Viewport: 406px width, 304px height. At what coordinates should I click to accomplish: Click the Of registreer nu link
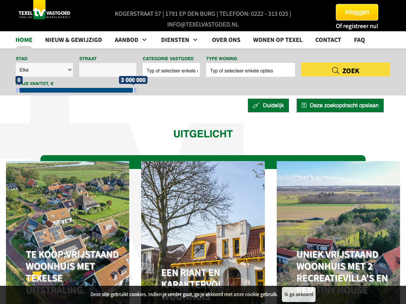[357, 26]
